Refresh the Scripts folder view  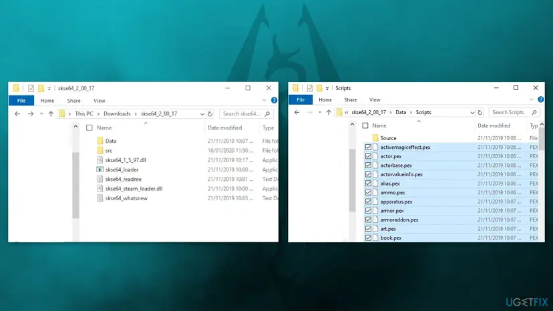(480, 113)
